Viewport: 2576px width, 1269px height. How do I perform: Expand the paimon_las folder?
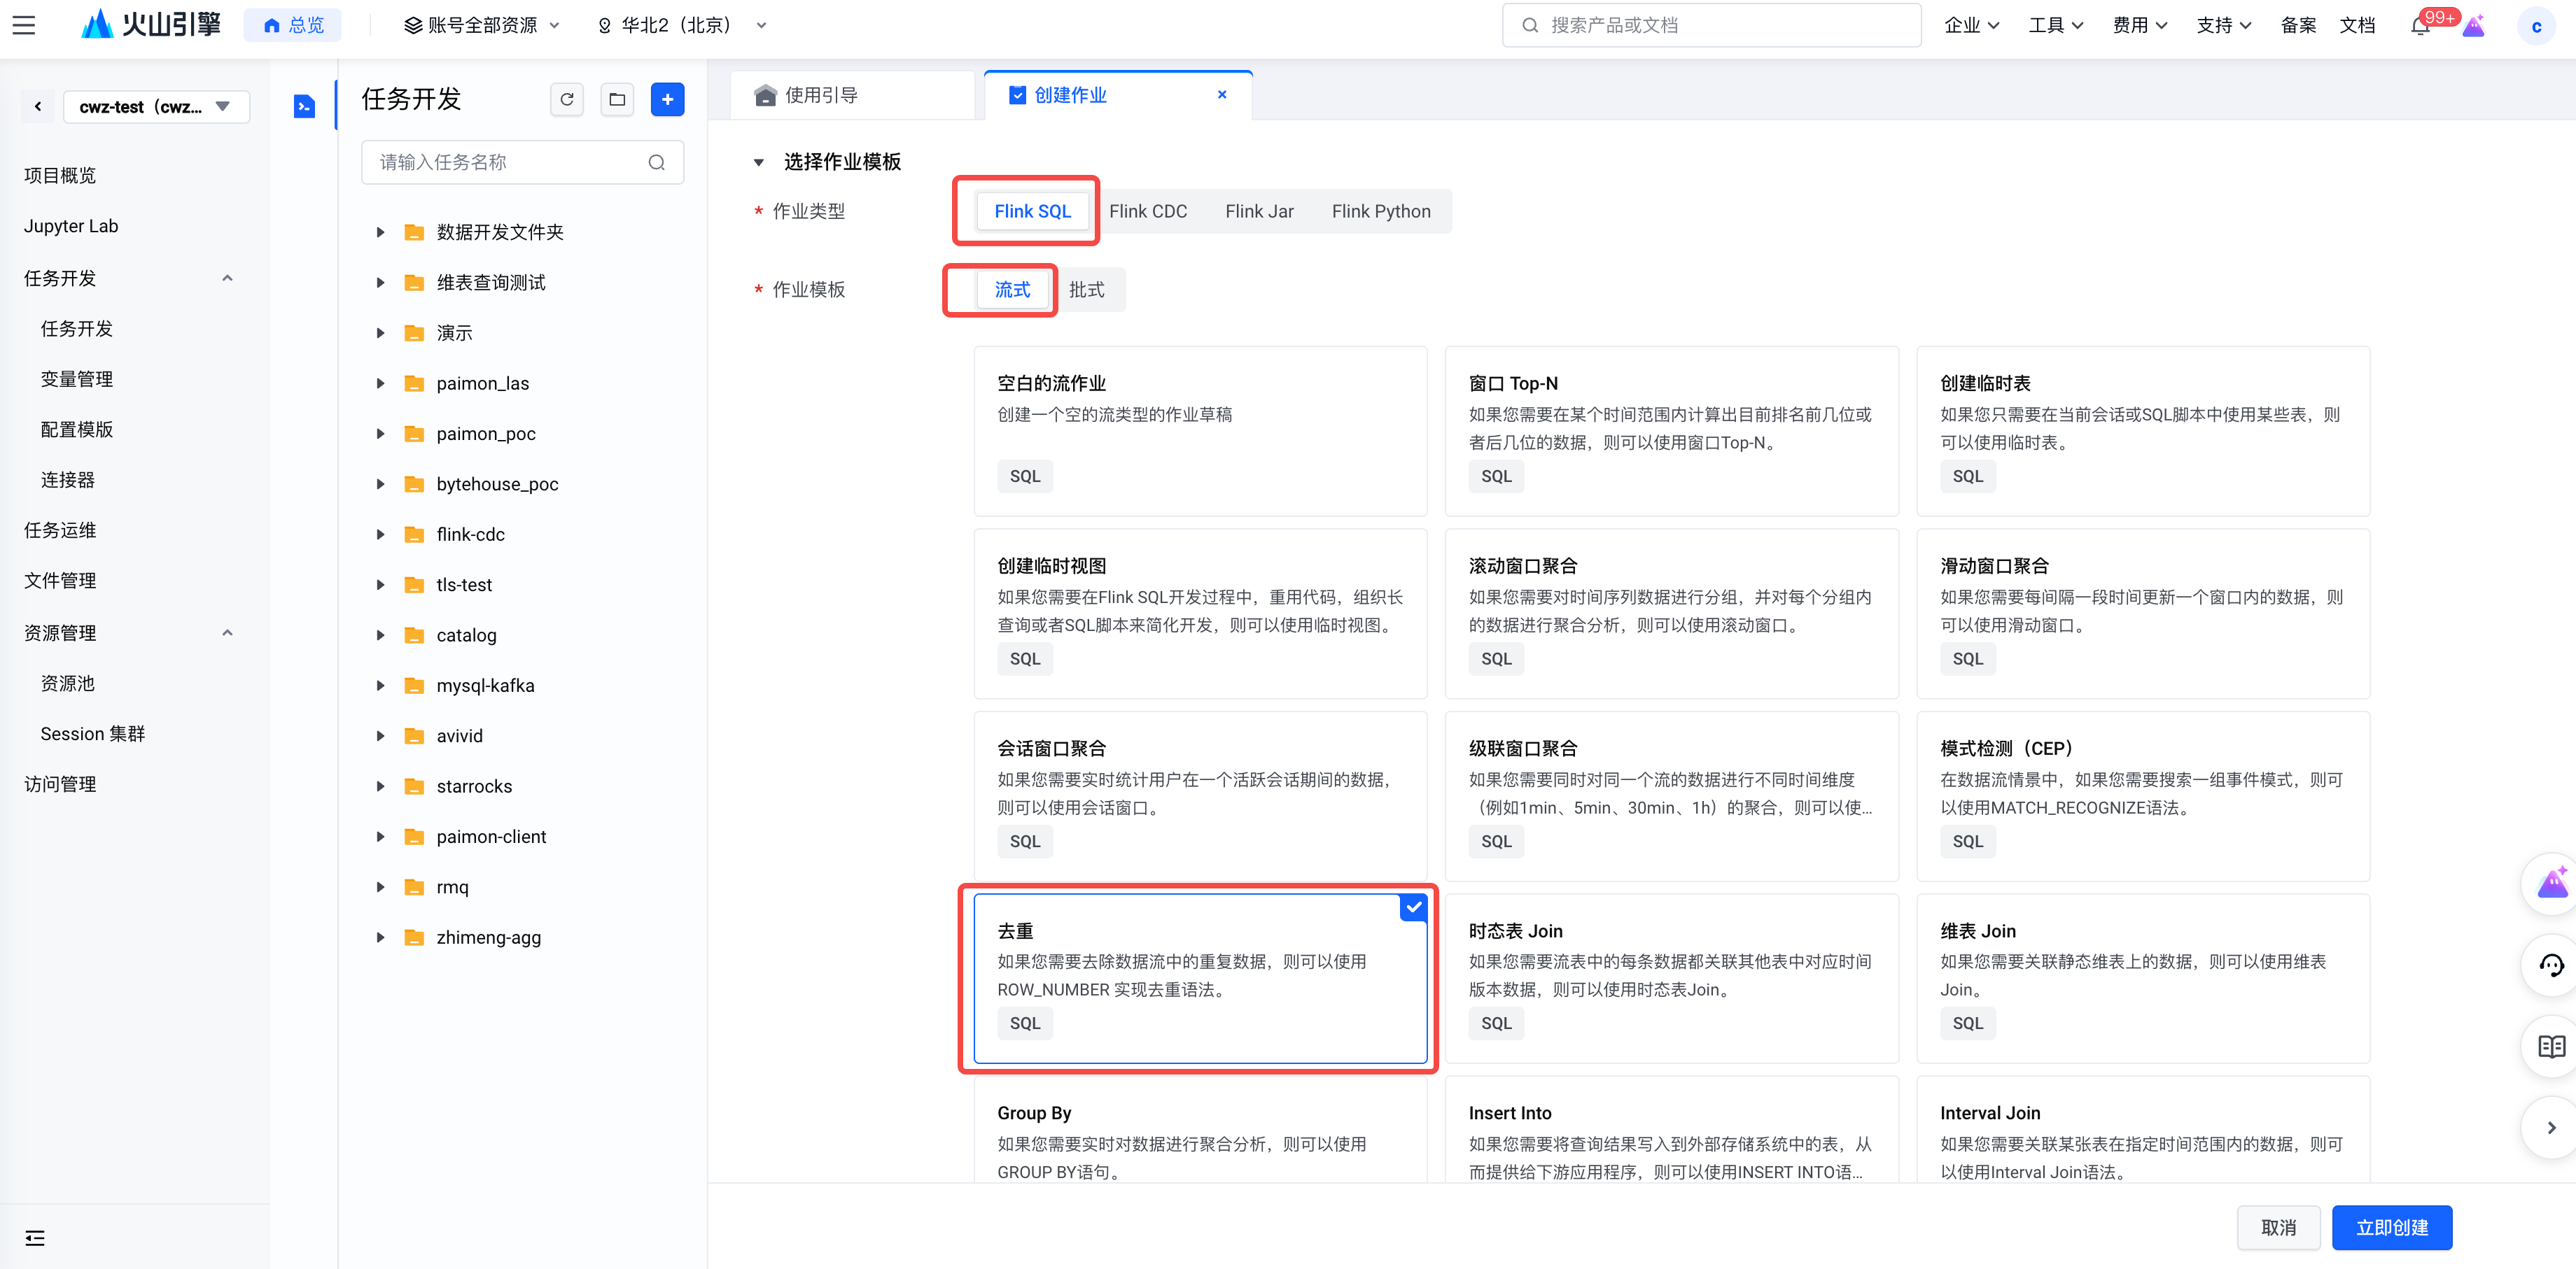coord(380,383)
